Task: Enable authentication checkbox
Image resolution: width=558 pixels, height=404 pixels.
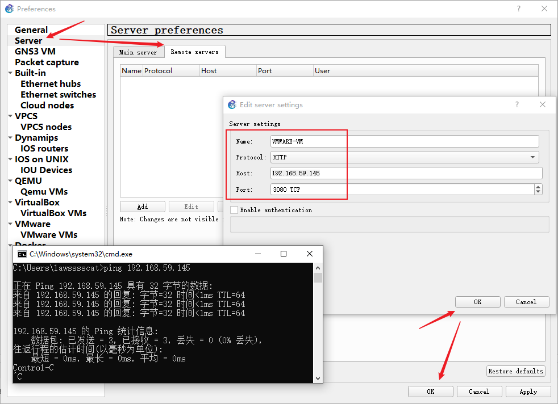Action: (x=234, y=210)
